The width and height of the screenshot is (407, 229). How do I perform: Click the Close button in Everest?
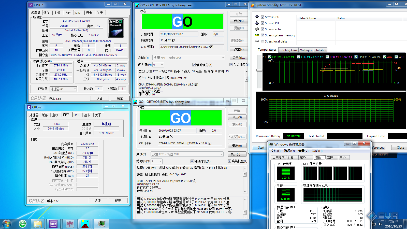(x=400, y=148)
